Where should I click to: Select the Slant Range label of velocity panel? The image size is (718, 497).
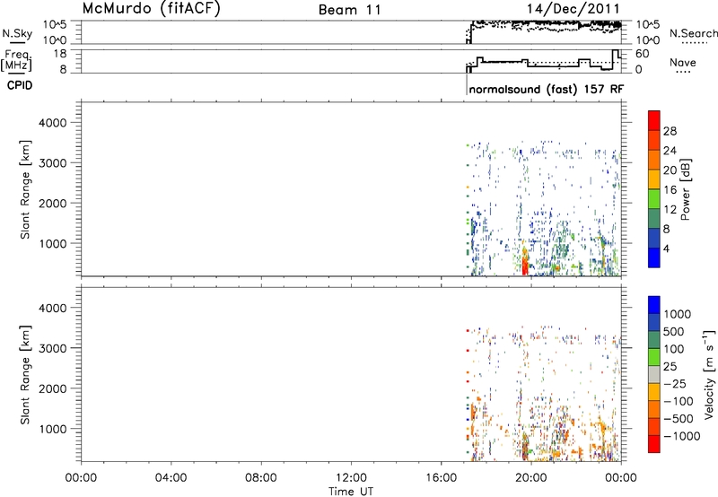[25, 375]
